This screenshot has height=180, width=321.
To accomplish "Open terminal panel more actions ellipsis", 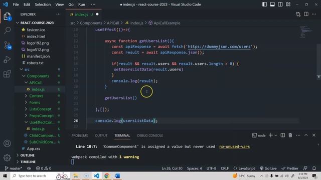I will (x=298, y=135).
